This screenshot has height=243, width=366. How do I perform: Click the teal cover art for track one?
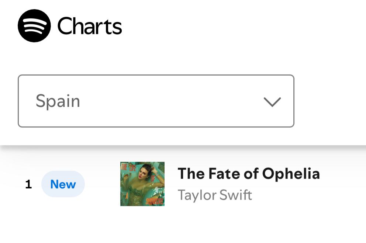tap(142, 184)
